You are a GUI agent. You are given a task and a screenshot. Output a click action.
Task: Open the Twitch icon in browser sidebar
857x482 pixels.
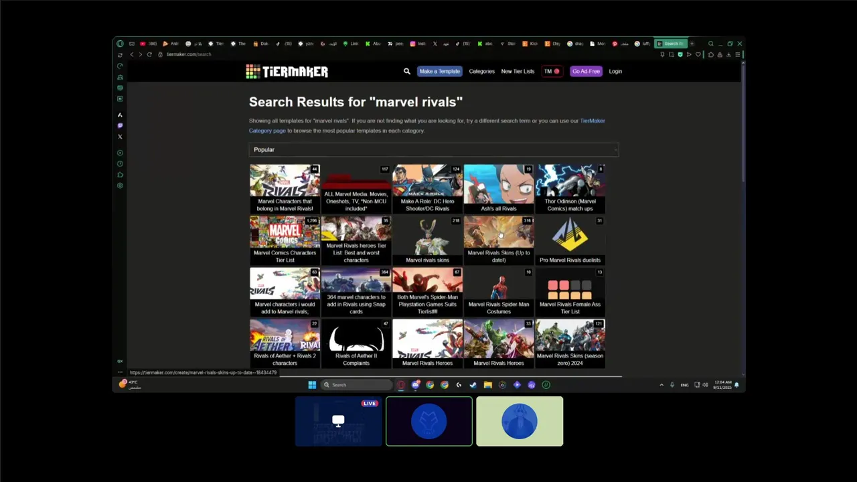point(120,125)
